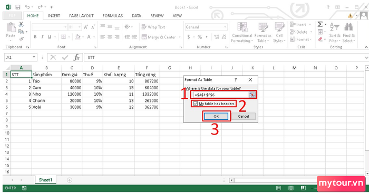Click the Insert Function fx icon
The width and height of the screenshot is (369, 196).
tap(76, 57)
